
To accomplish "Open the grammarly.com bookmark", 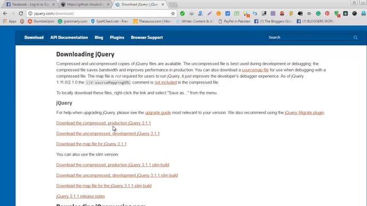I will (73, 21).
